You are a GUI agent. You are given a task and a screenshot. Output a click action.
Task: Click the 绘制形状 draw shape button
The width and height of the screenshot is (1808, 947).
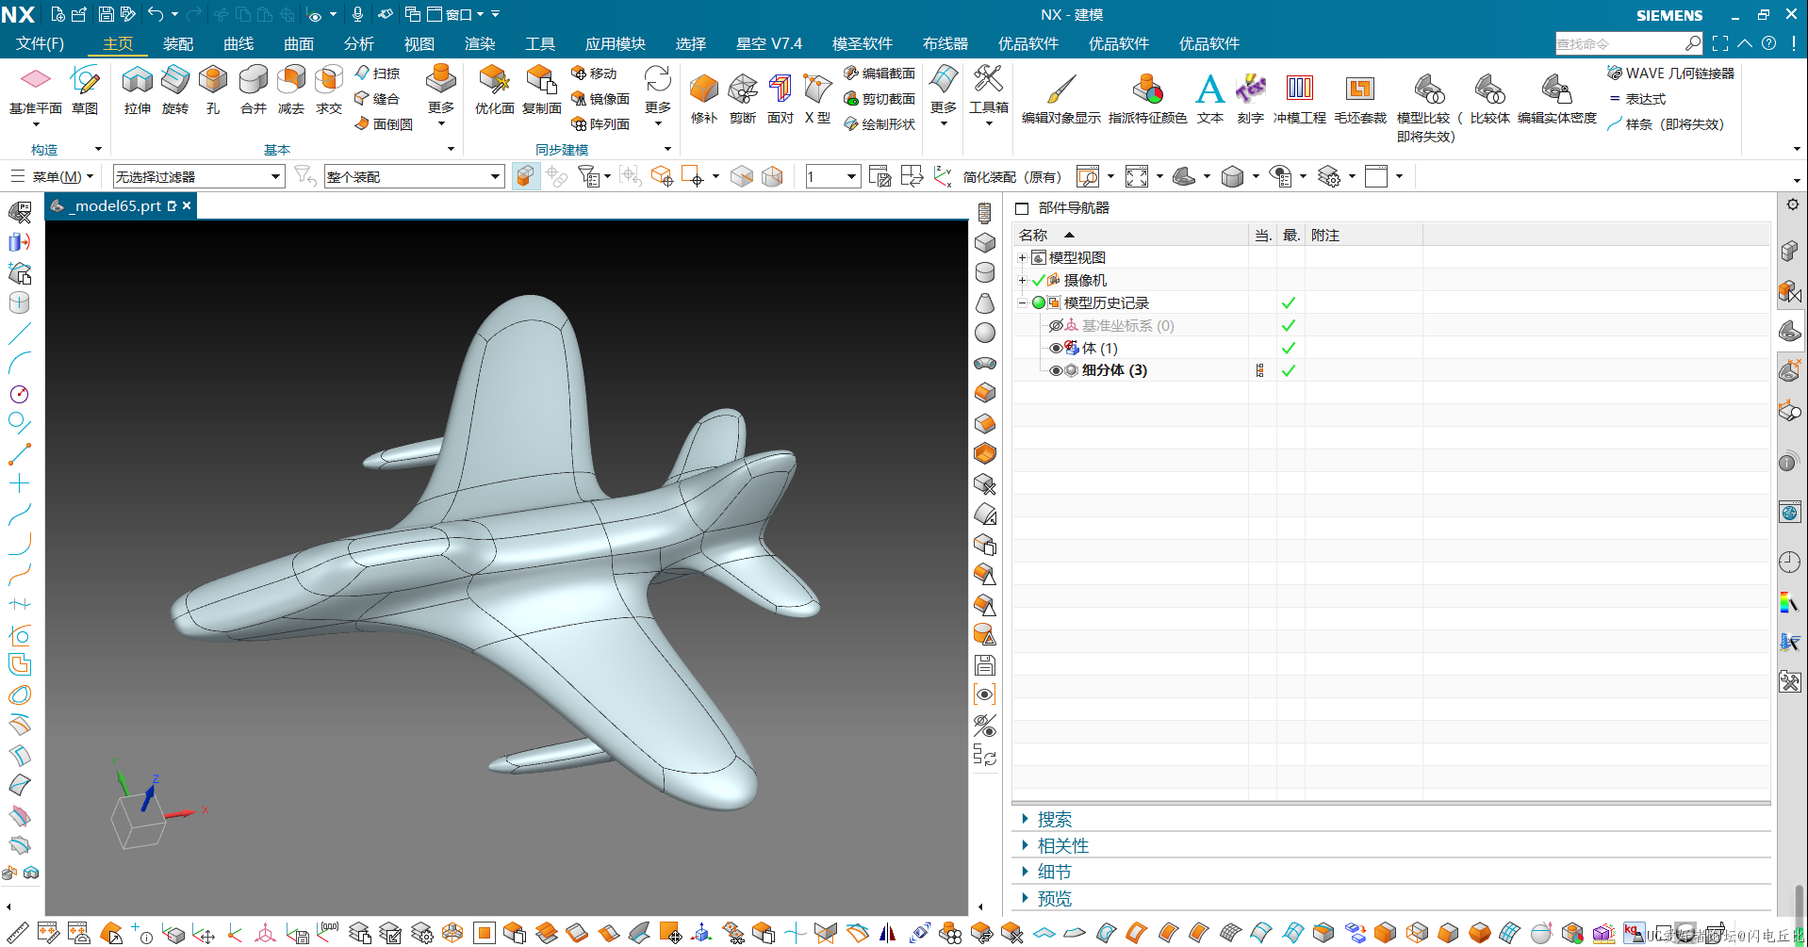click(879, 124)
